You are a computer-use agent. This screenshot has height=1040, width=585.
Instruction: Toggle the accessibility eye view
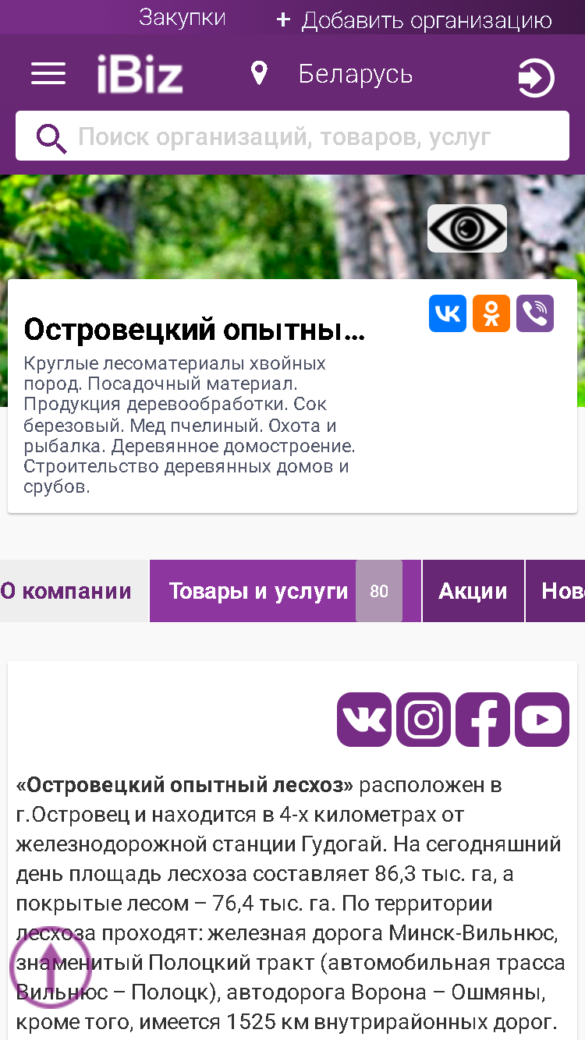click(x=467, y=228)
